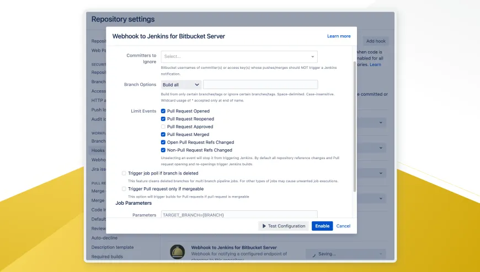This screenshot has width=480, height=272.
Task: Uncheck Open Pull Request Refs Changed
Action: coord(163,142)
